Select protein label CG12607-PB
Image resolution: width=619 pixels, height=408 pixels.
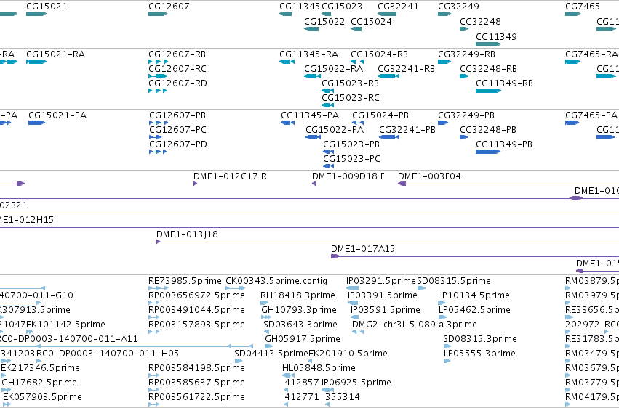(177, 115)
